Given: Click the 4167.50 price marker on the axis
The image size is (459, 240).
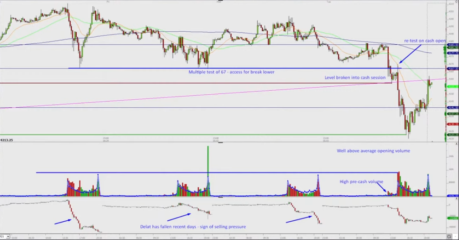Looking at the screenshot, I should tap(452, 69).
